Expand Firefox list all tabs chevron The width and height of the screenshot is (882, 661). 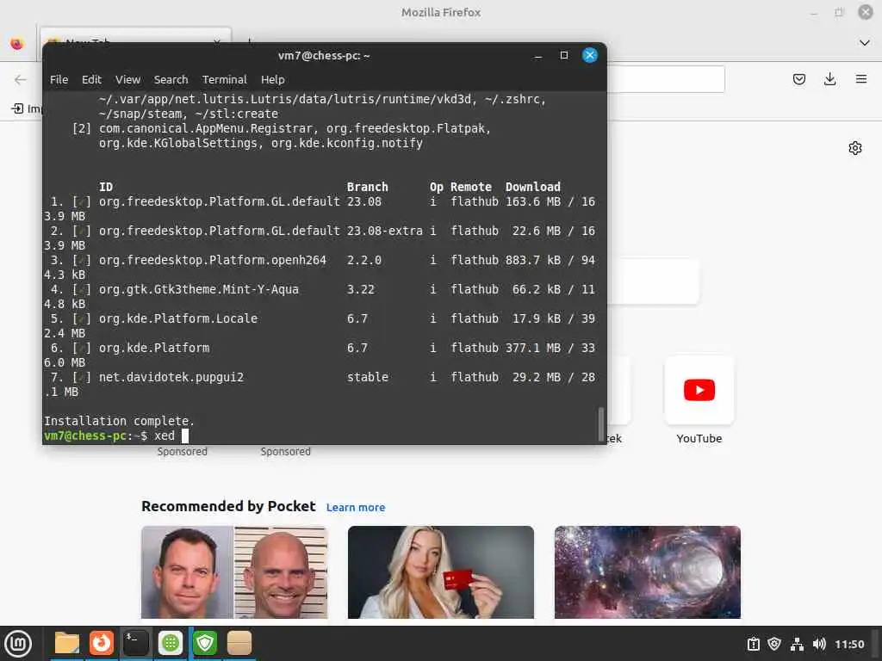pyautogui.click(x=864, y=43)
